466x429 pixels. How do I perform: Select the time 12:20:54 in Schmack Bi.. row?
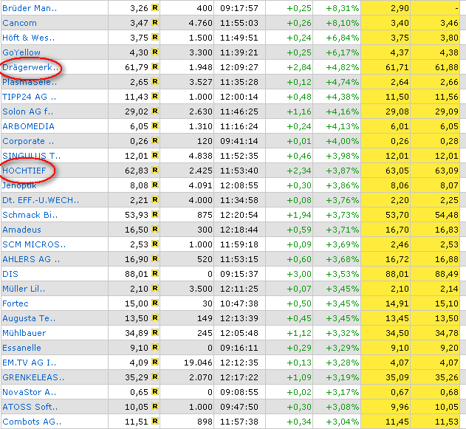(239, 215)
